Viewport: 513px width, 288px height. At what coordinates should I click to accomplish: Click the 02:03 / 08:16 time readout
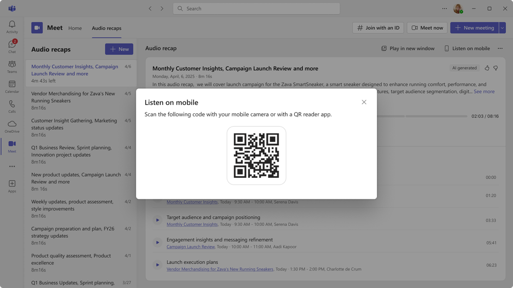485,116
